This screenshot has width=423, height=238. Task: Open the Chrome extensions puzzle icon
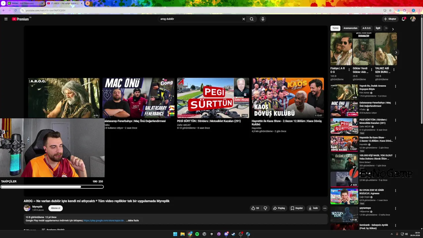(x=404, y=10)
